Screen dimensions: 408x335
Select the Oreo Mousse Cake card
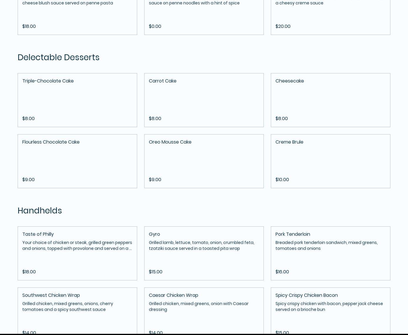coord(170,142)
